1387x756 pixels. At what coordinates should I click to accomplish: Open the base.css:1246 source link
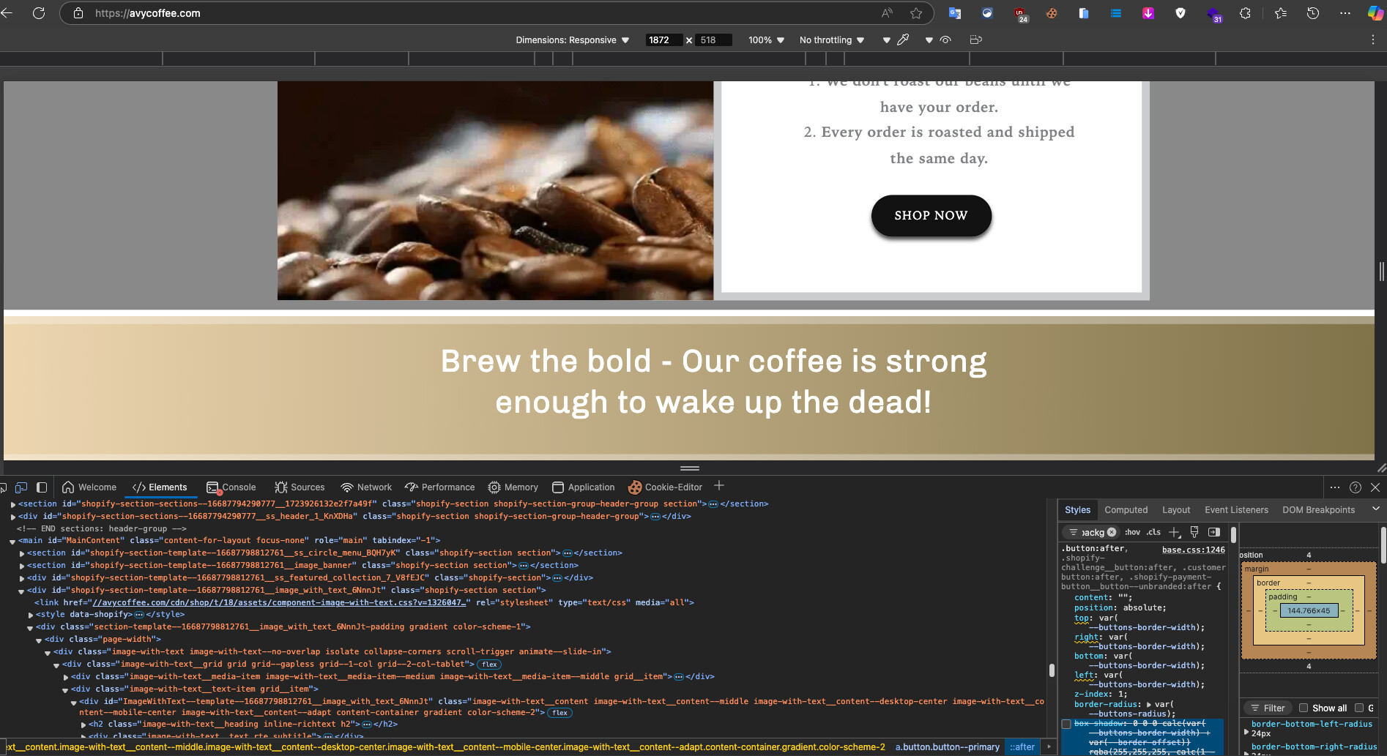(1193, 550)
